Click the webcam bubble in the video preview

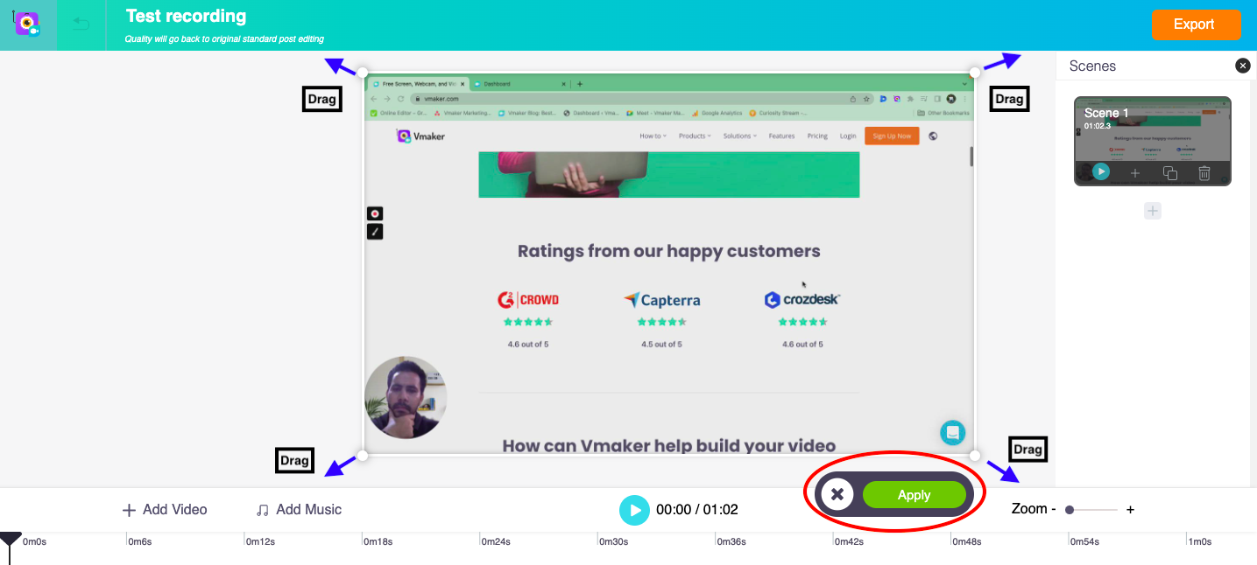coord(406,397)
